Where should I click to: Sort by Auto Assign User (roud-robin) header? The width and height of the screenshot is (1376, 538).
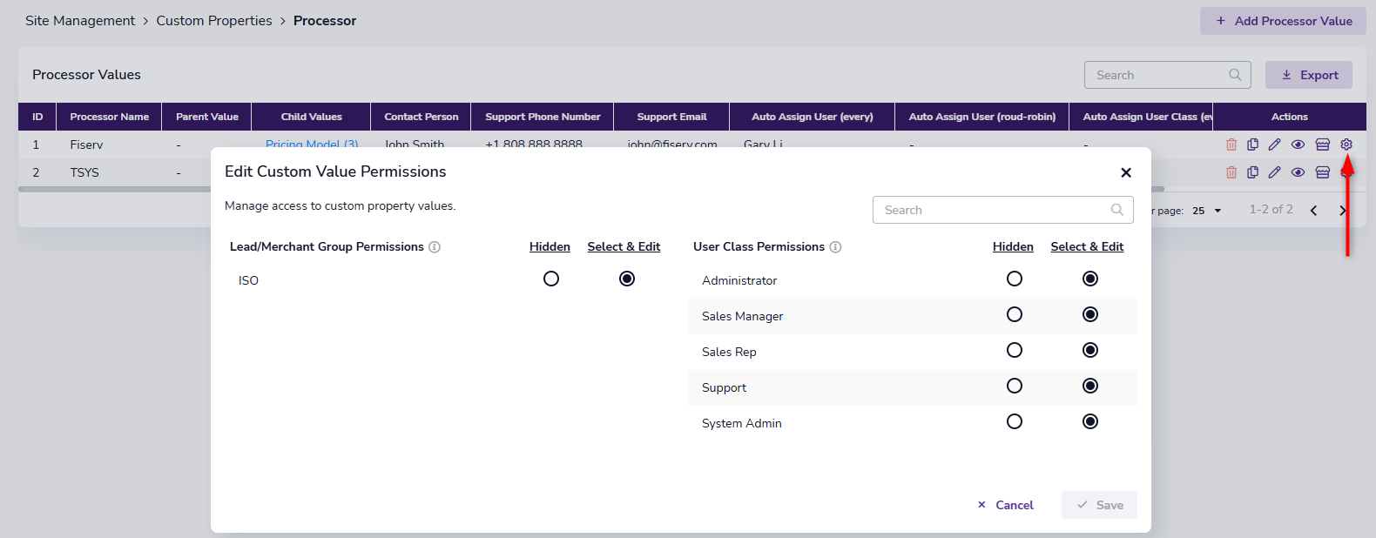pyautogui.click(x=982, y=117)
